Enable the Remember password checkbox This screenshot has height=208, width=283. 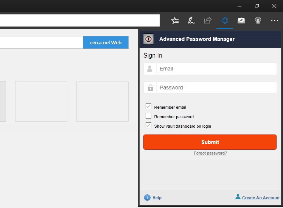coord(149,116)
